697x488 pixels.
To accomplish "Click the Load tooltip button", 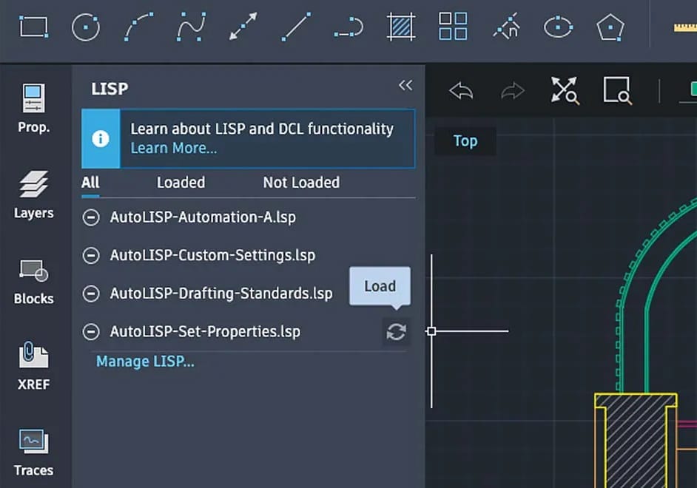I will click(x=380, y=286).
